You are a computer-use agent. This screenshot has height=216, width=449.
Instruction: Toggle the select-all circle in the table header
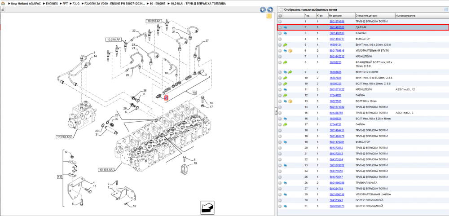[x=280, y=16]
